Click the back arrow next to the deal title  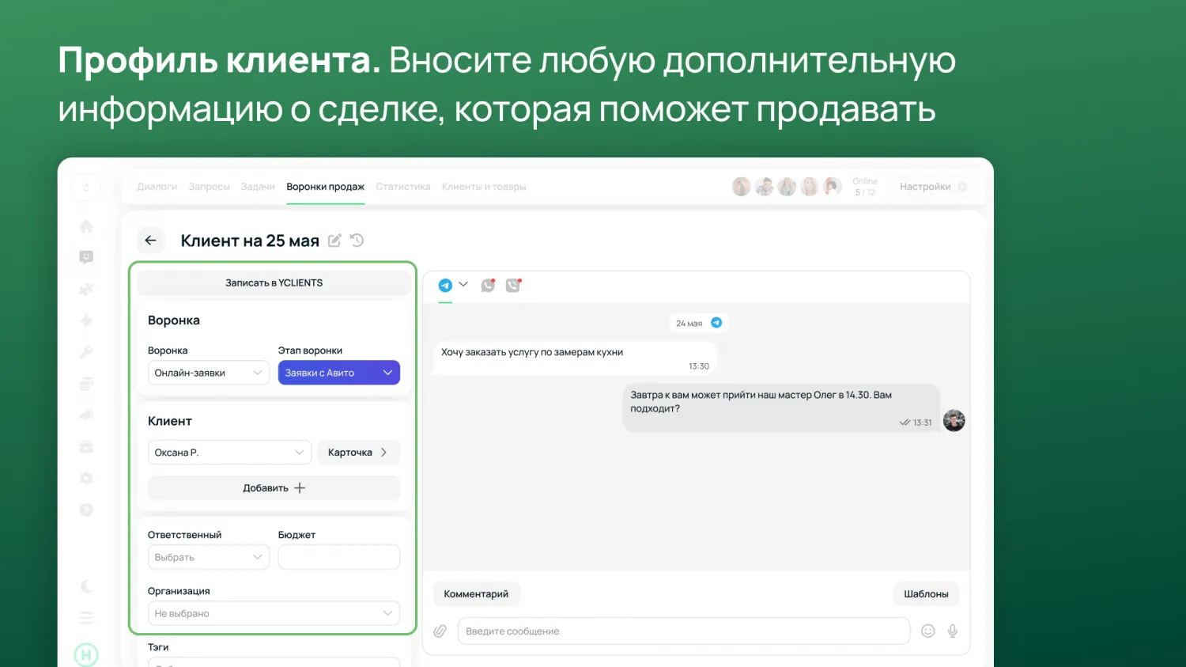(150, 241)
